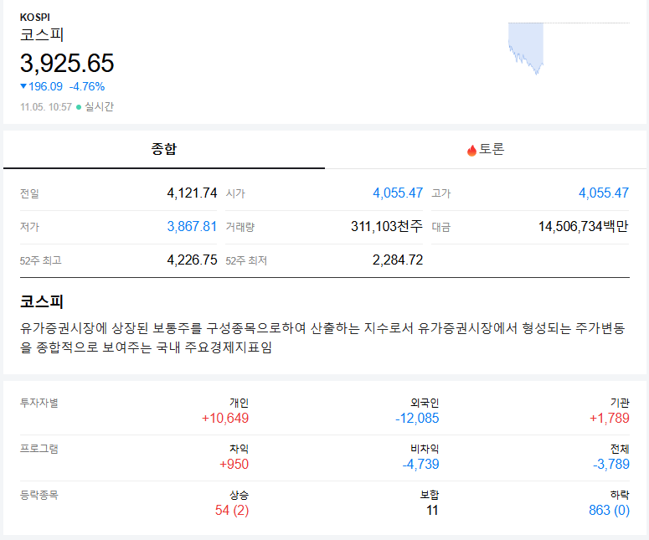Viewport: 649px width, 540px height.
Task: Click the 실시간 label
Action: (99, 107)
